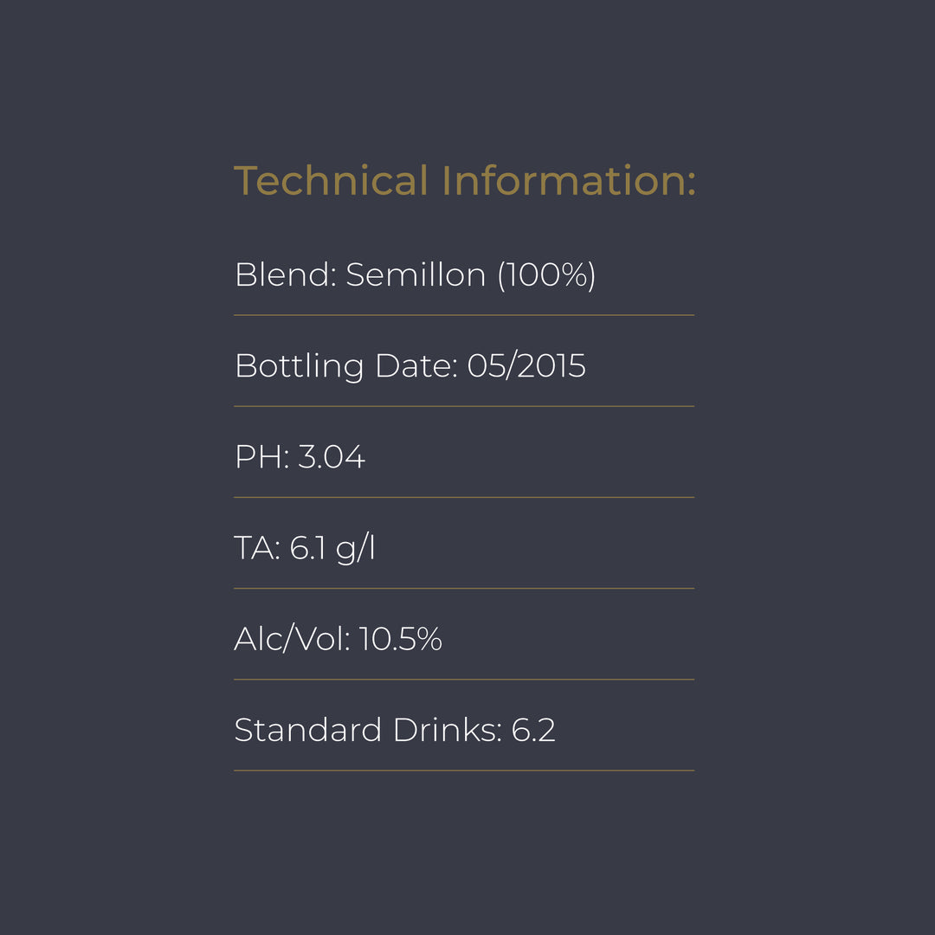Click the 6.2 standard drinks value

(x=533, y=730)
